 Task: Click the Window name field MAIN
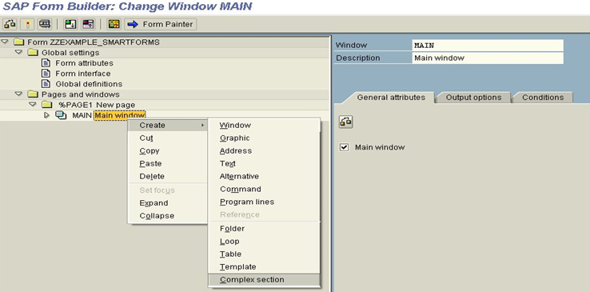488,45
